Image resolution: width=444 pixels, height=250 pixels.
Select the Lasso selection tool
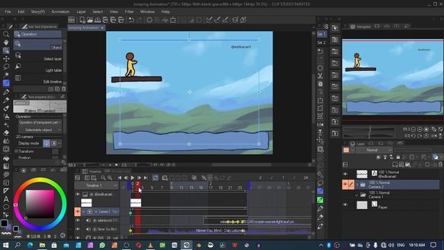click(x=6, y=67)
